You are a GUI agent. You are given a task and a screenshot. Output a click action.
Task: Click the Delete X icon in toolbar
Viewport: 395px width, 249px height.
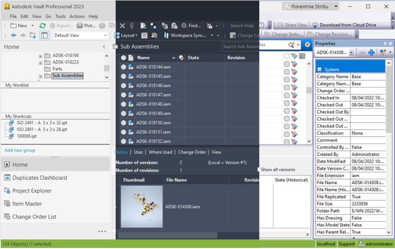[122, 26]
